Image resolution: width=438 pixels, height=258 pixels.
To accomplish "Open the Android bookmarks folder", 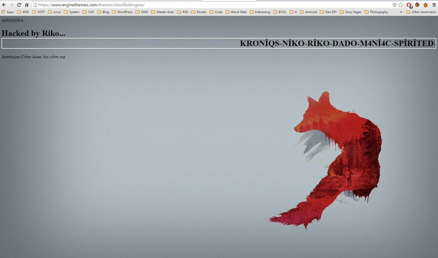I will [308, 12].
